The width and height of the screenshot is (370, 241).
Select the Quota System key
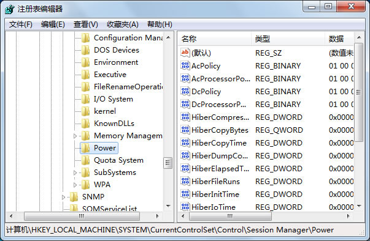point(118,160)
